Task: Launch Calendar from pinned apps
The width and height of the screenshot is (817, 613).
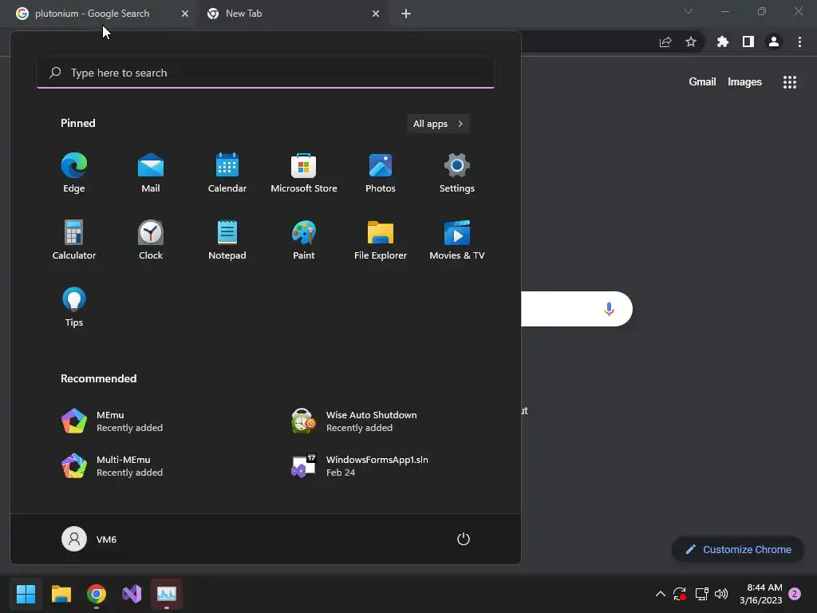Action: point(227,173)
